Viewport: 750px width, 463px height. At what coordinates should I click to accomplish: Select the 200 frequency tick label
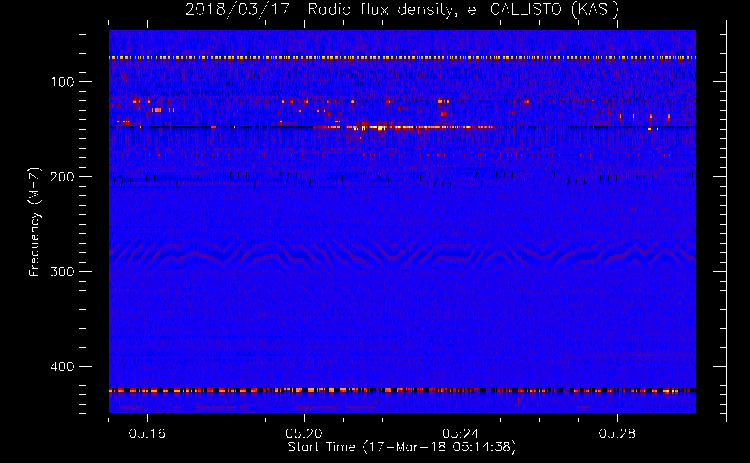pos(62,177)
